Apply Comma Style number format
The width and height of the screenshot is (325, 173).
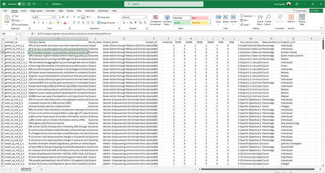coord(135,23)
